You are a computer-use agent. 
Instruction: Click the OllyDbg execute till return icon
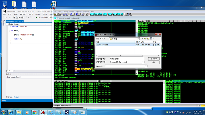point(83,14)
